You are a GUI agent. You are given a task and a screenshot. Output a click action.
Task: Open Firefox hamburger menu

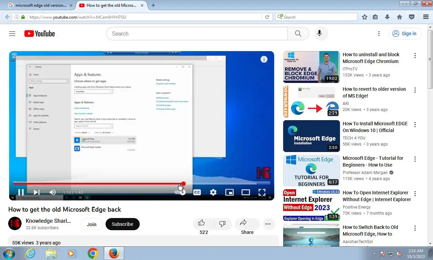[426, 17]
